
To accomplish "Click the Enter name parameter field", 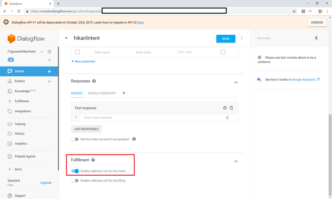I will [x=102, y=52].
